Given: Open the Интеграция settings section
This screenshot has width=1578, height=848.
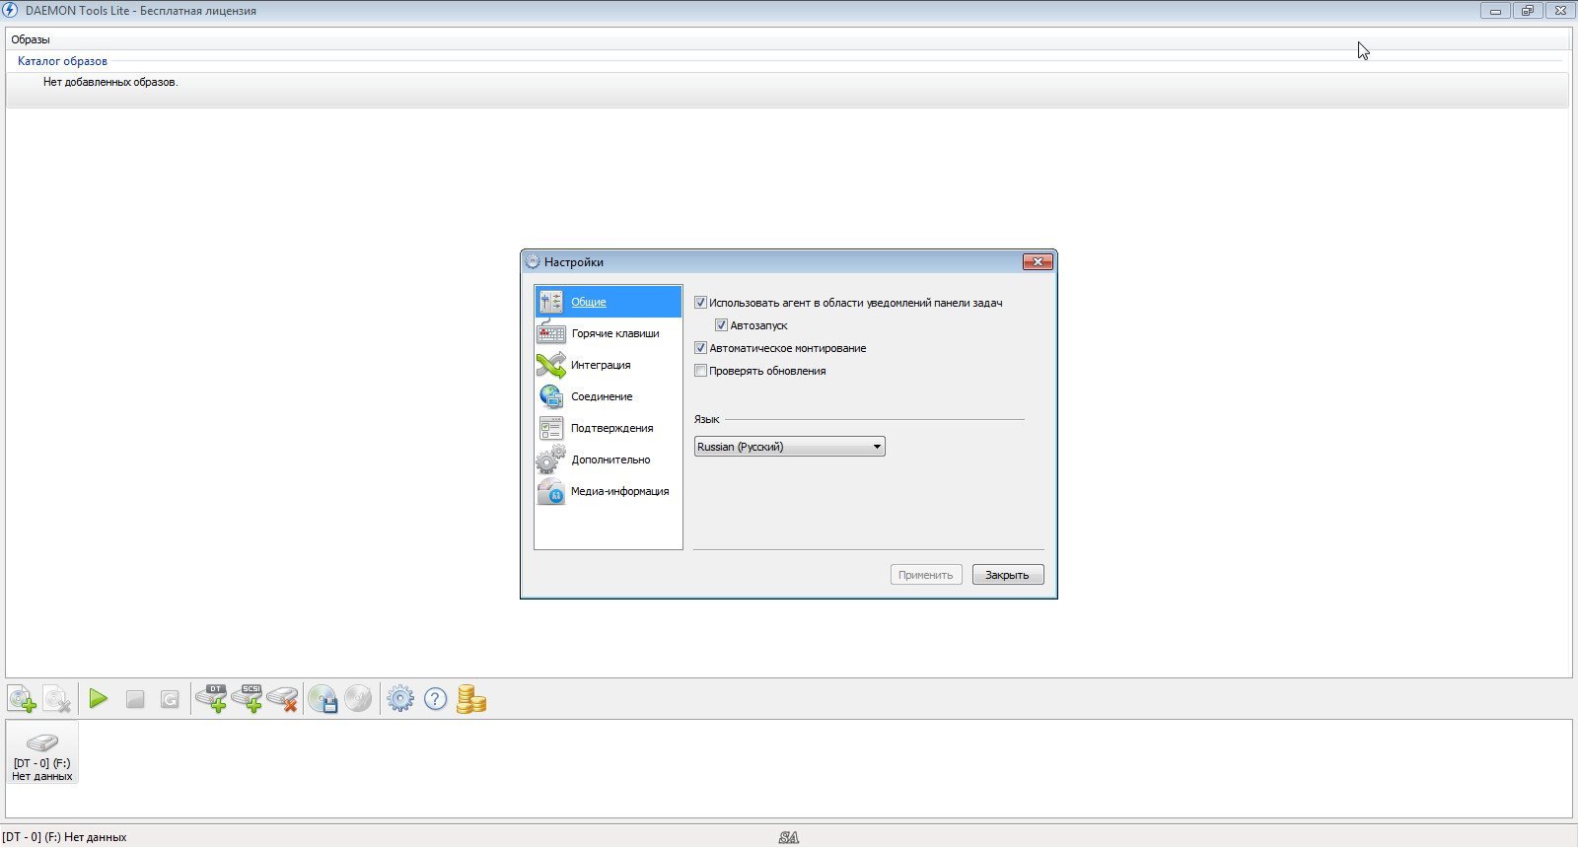Looking at the screenshot, I should coord(600,365).
